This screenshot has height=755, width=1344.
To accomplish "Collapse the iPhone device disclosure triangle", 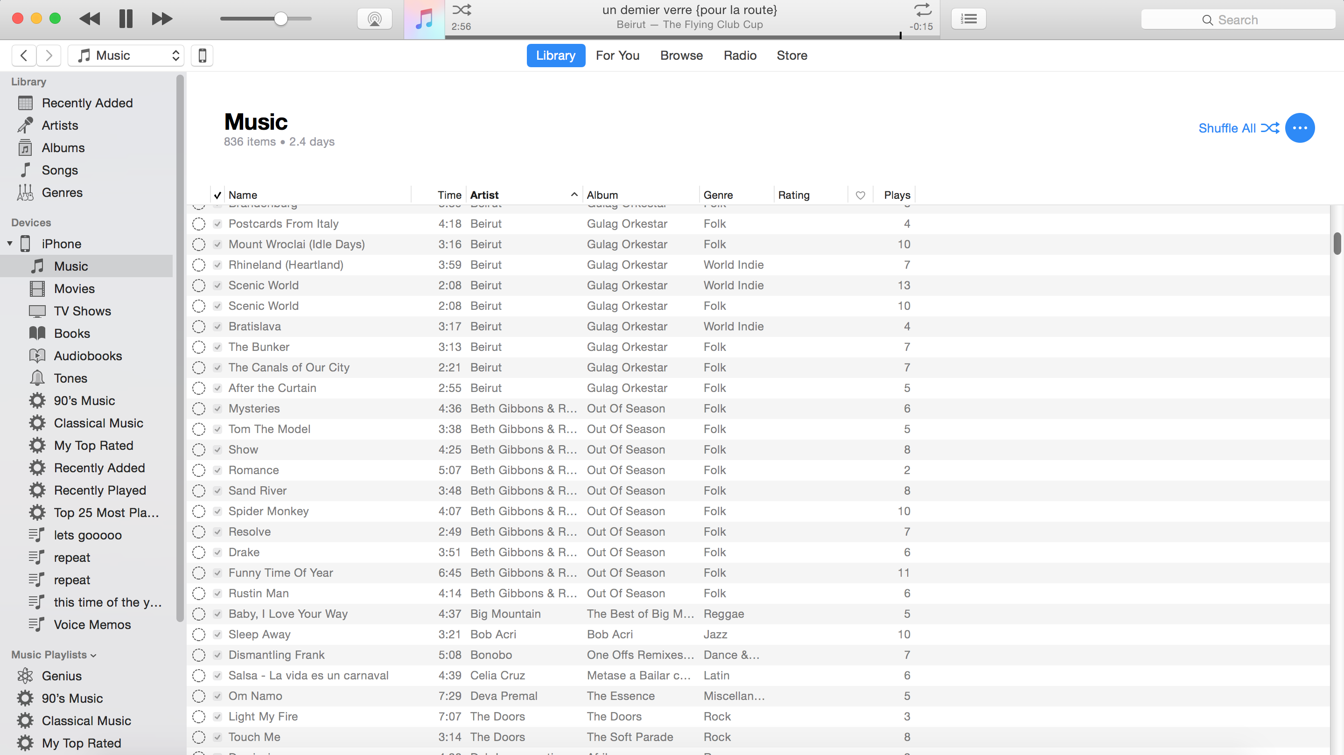I will 10,244.
